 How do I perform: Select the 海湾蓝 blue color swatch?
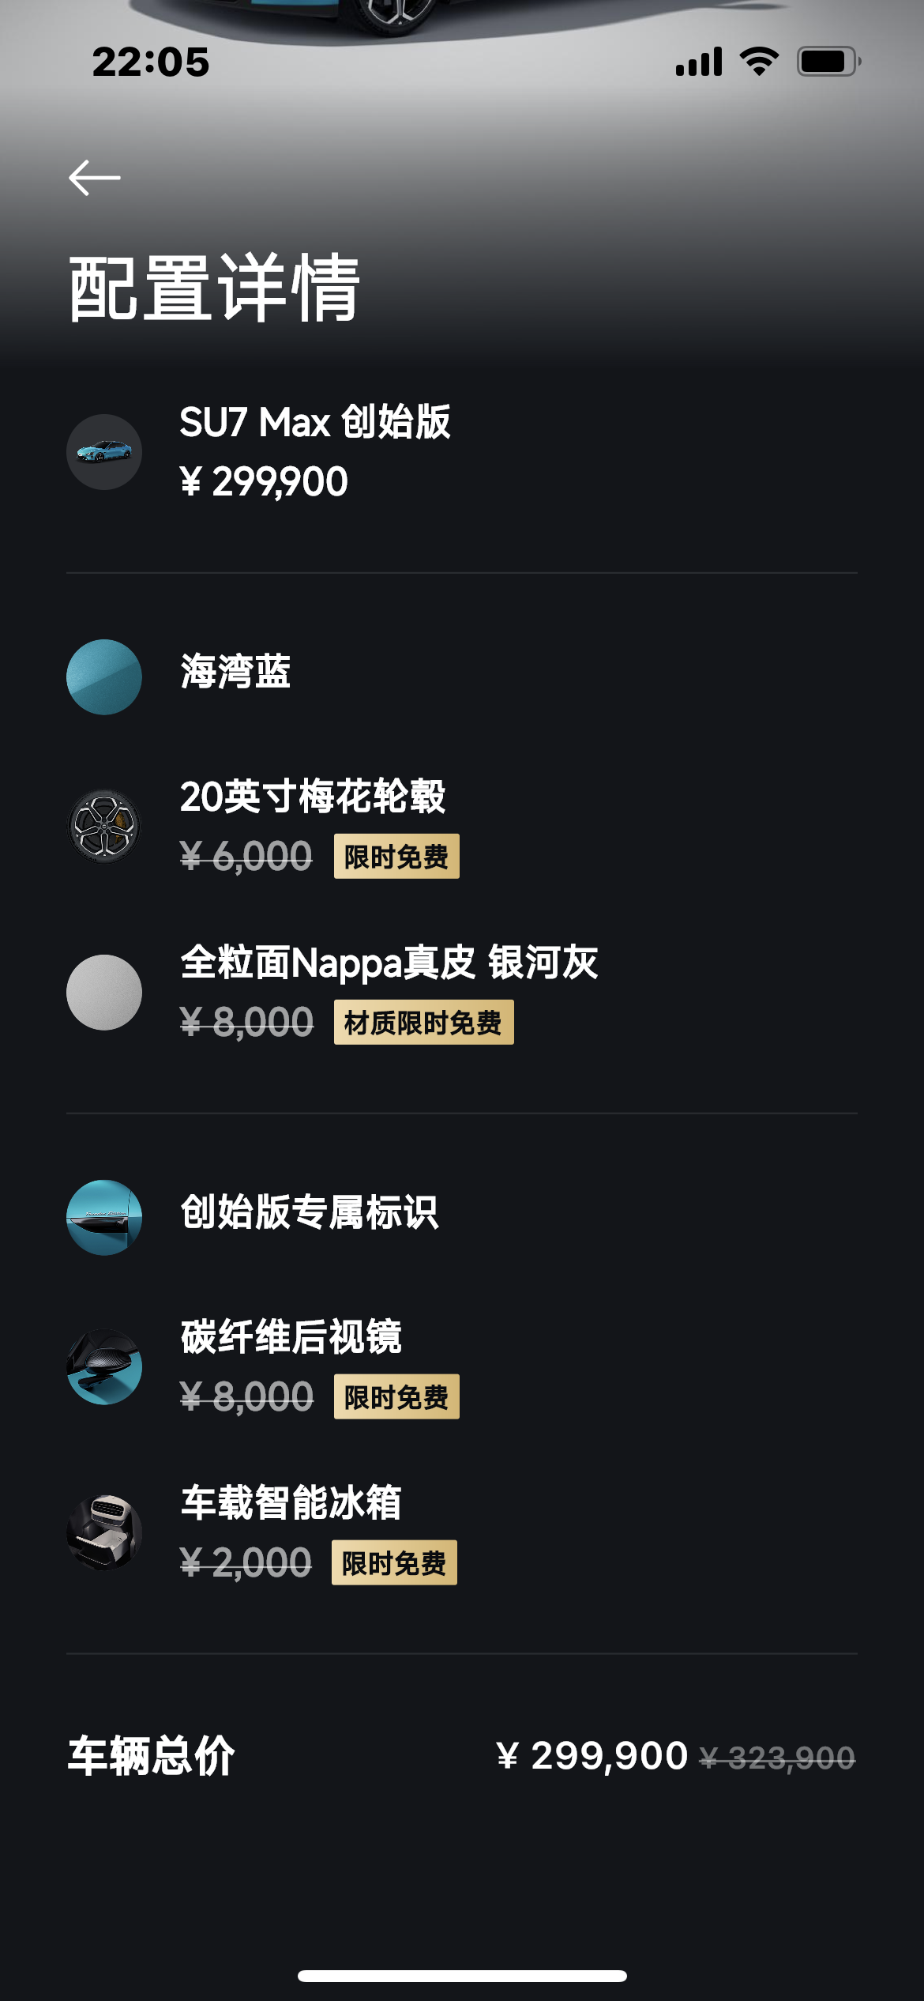tap(104, 677)
